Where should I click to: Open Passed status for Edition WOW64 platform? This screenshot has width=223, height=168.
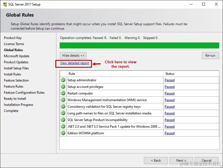(x=170, y=133)
